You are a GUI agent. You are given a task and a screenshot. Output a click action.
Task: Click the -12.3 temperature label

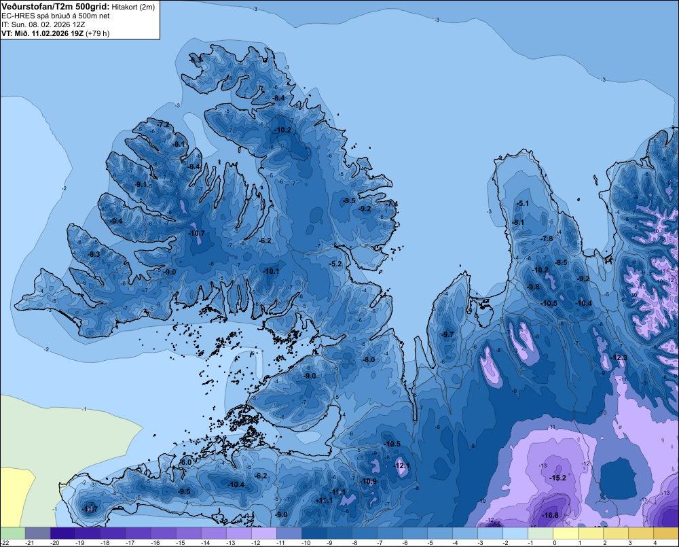[619, 357]
